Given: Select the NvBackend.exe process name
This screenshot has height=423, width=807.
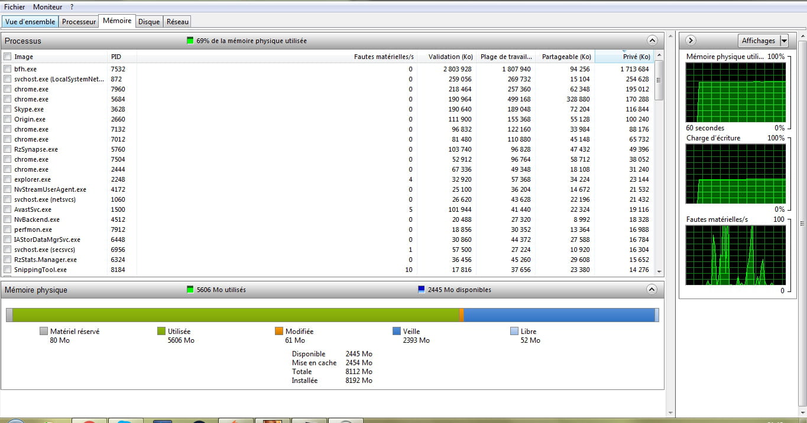Looking at the screenshot, I should coord(37,219).
